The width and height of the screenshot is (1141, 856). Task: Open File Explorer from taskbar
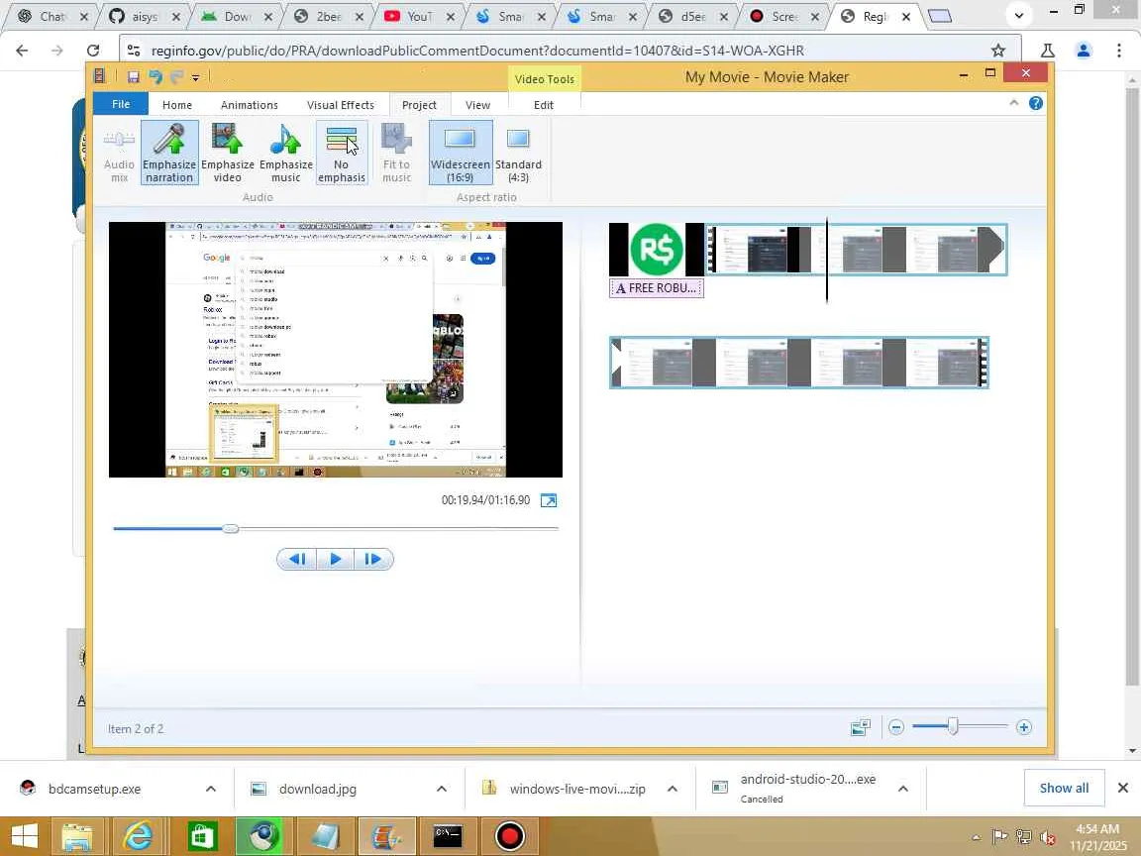(76, 836)
